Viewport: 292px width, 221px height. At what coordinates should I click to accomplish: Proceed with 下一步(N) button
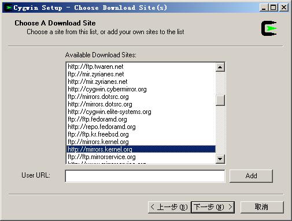coord(213,207)
